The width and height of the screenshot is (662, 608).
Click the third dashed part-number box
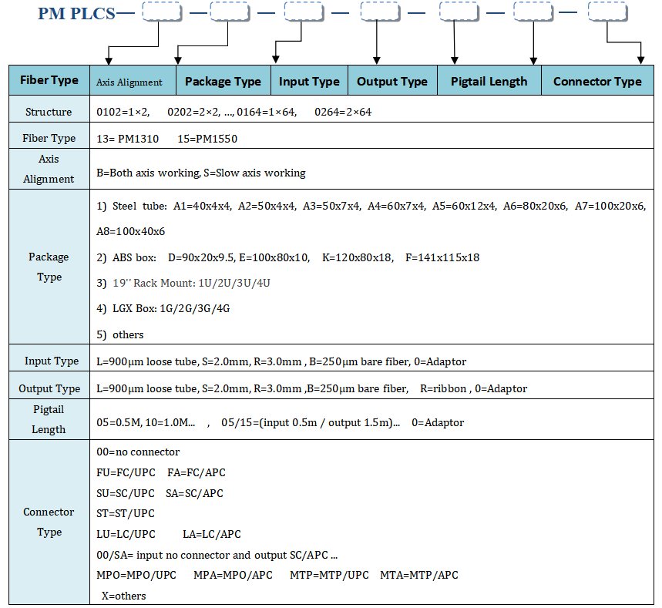coord(303,12)
